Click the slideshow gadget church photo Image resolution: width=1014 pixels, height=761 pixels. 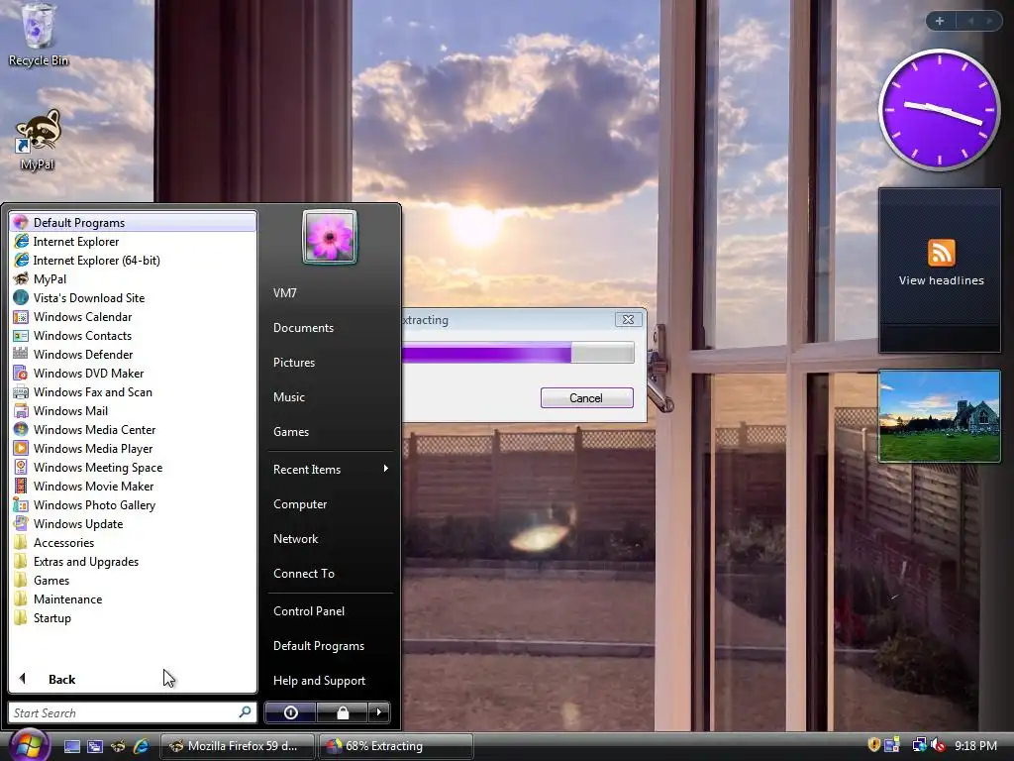pos(939,416)
